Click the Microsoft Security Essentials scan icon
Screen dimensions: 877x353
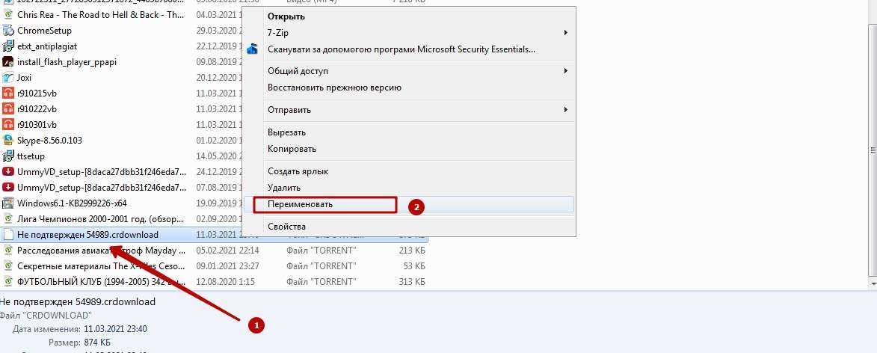click(x=253, y=49)
